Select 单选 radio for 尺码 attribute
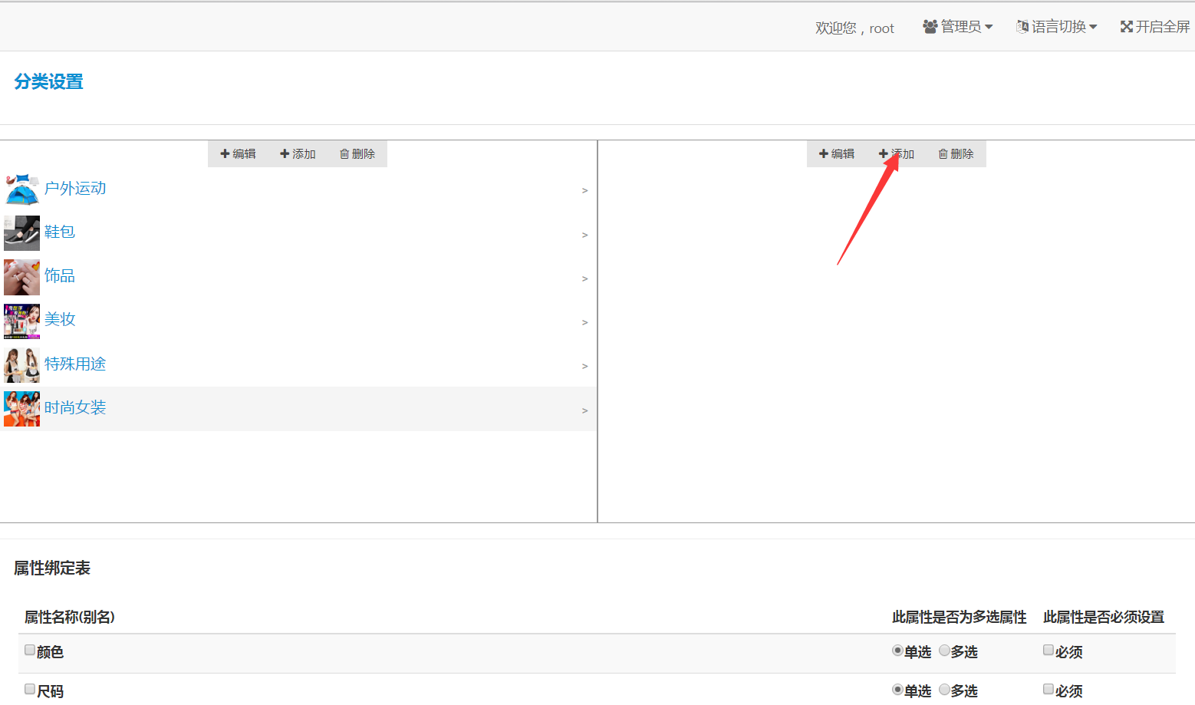This screenshot has width=1195, height=705. pos(897,690)
